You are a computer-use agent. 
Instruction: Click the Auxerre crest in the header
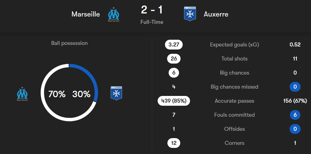[190, 14]
